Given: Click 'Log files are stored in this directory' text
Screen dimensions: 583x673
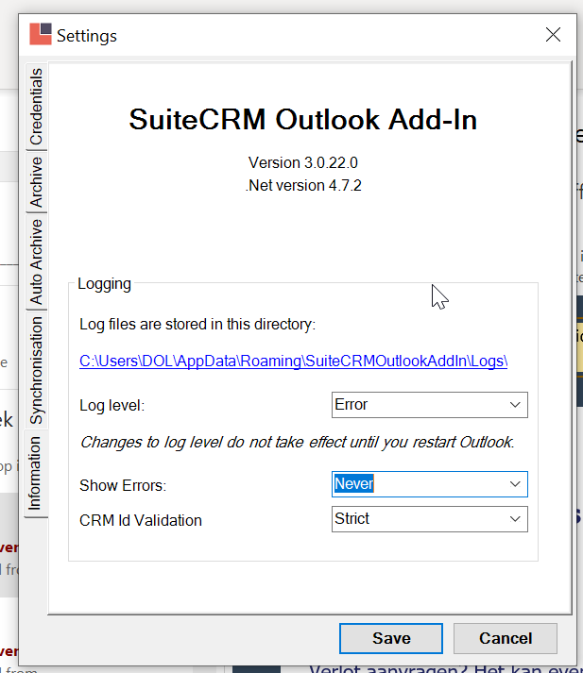Looking at the screenshot, I should 197,325.
